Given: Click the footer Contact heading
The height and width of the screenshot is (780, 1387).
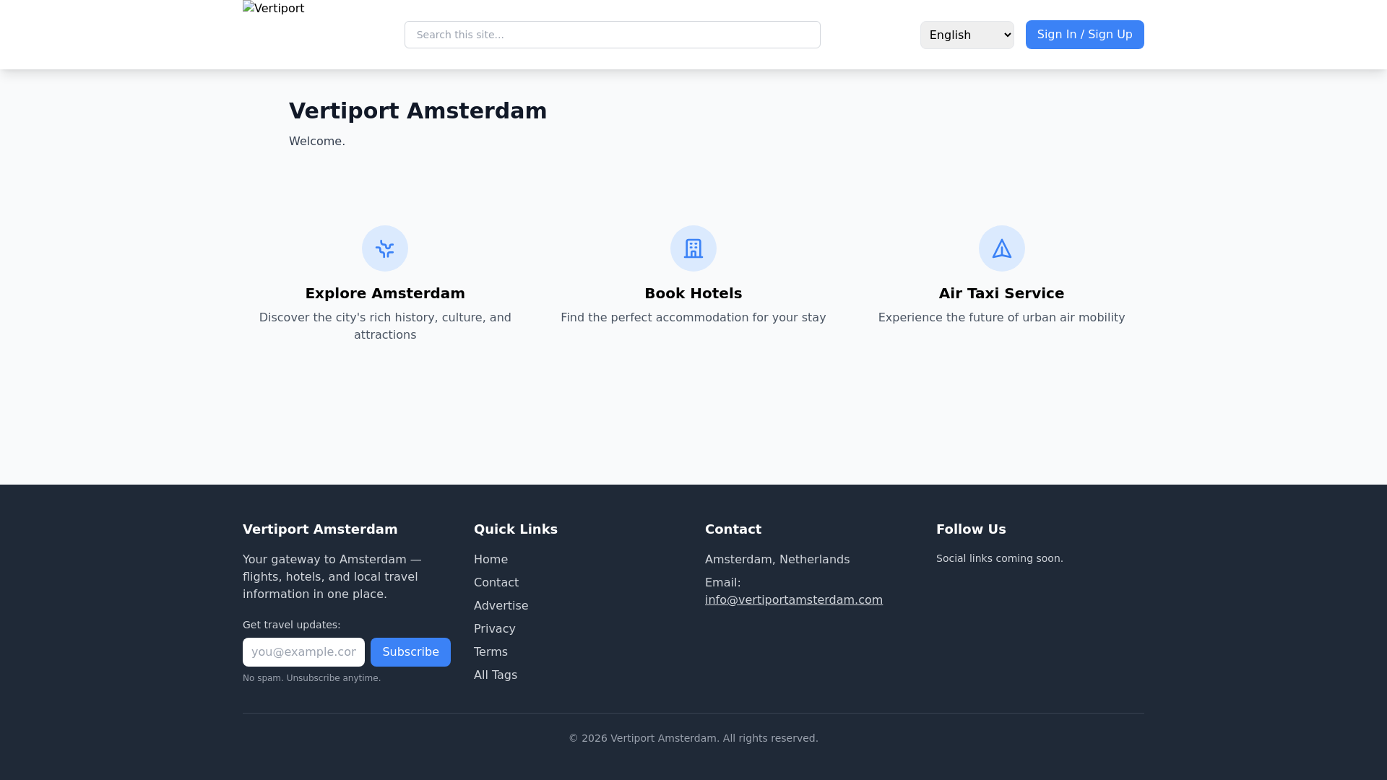Looking at the screenshot, I should click(x=733, y=529).
